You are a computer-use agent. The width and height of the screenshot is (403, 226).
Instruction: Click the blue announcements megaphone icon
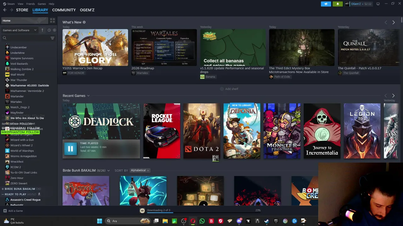tap(326, 4)
